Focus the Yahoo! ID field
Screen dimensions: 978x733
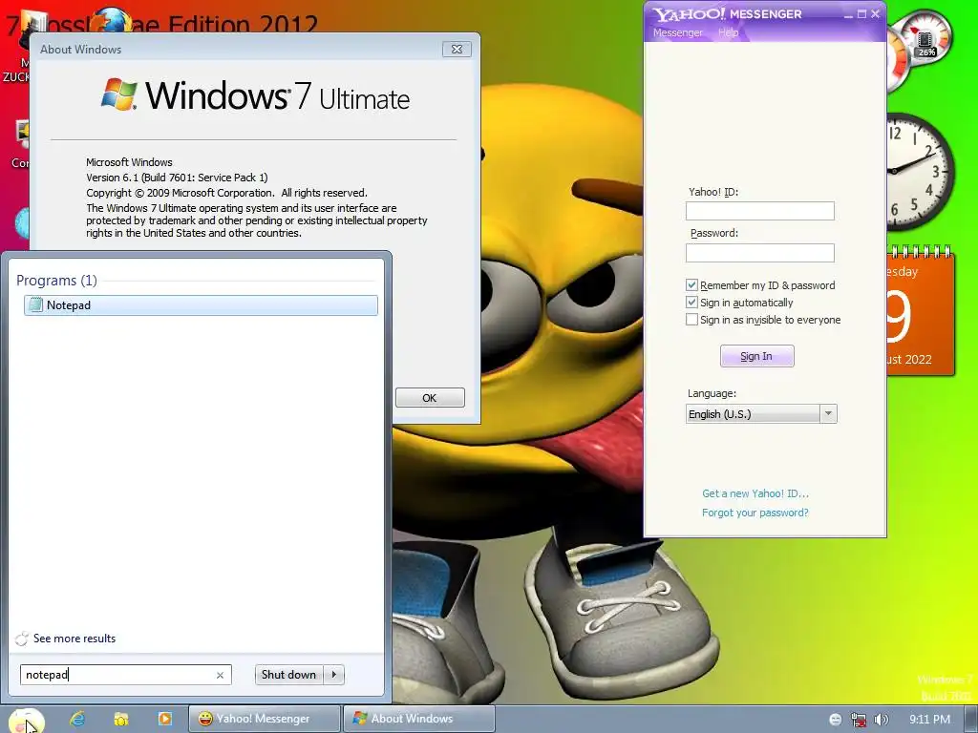click(759, 211)
